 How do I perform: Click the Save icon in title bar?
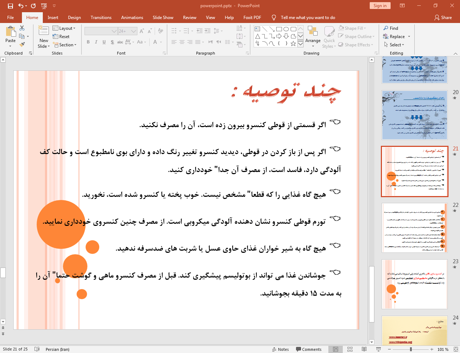(10, 6)
